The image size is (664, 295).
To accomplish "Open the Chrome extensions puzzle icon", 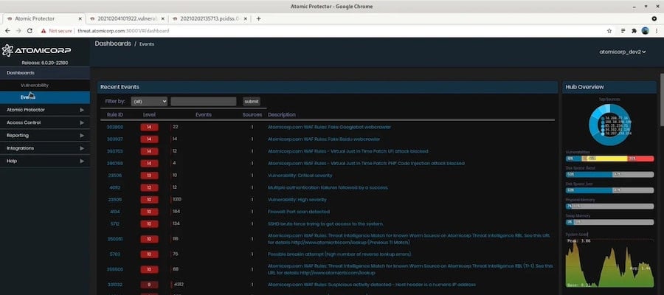I will click(634, 31).
